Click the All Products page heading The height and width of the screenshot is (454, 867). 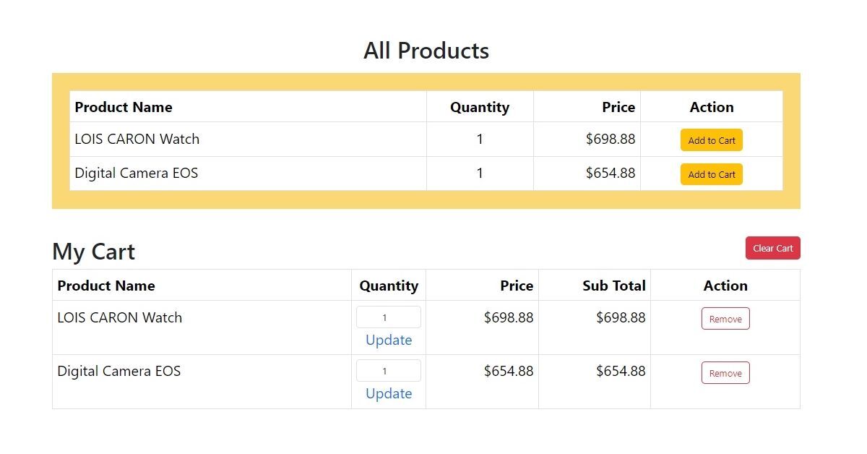point(426,51)
